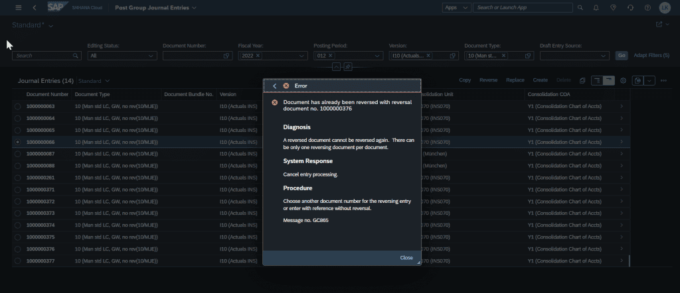This screenshot has height=293, width=680.
Task: Switch to the flat list view toggle button
Action: click(609, 80)
